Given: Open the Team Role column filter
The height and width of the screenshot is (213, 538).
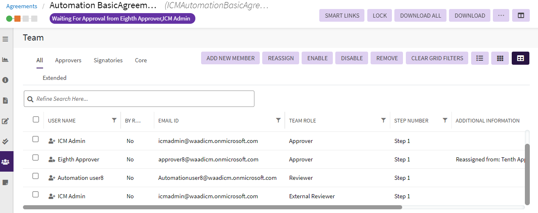Looking at the screenshot, I should [x=383, y=120].
